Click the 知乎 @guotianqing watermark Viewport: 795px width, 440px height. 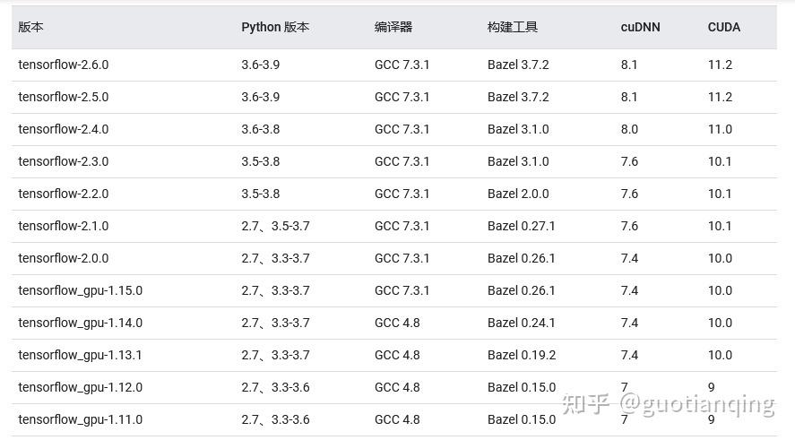click(x=668, y=404)
